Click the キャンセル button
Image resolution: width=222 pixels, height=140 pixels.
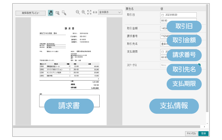191,134
